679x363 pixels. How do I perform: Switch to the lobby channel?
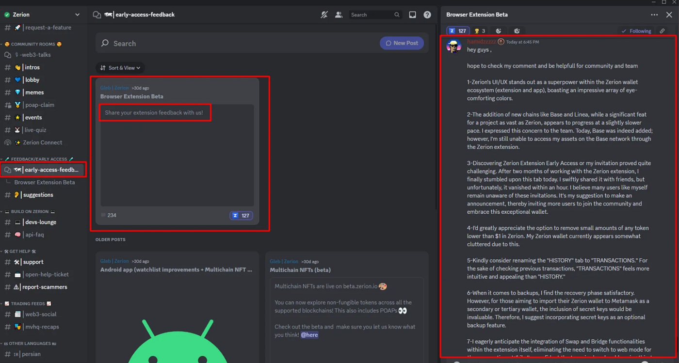tap(43, 80)
